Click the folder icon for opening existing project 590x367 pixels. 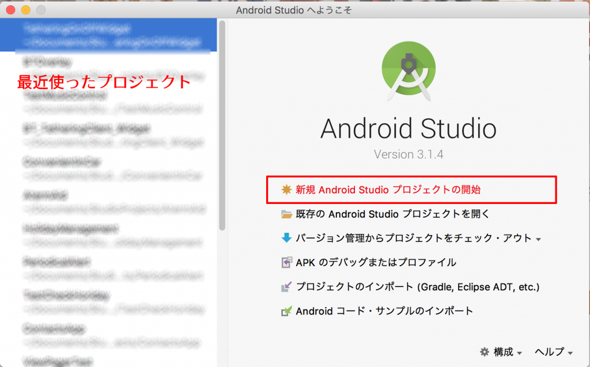coord(286,214)
